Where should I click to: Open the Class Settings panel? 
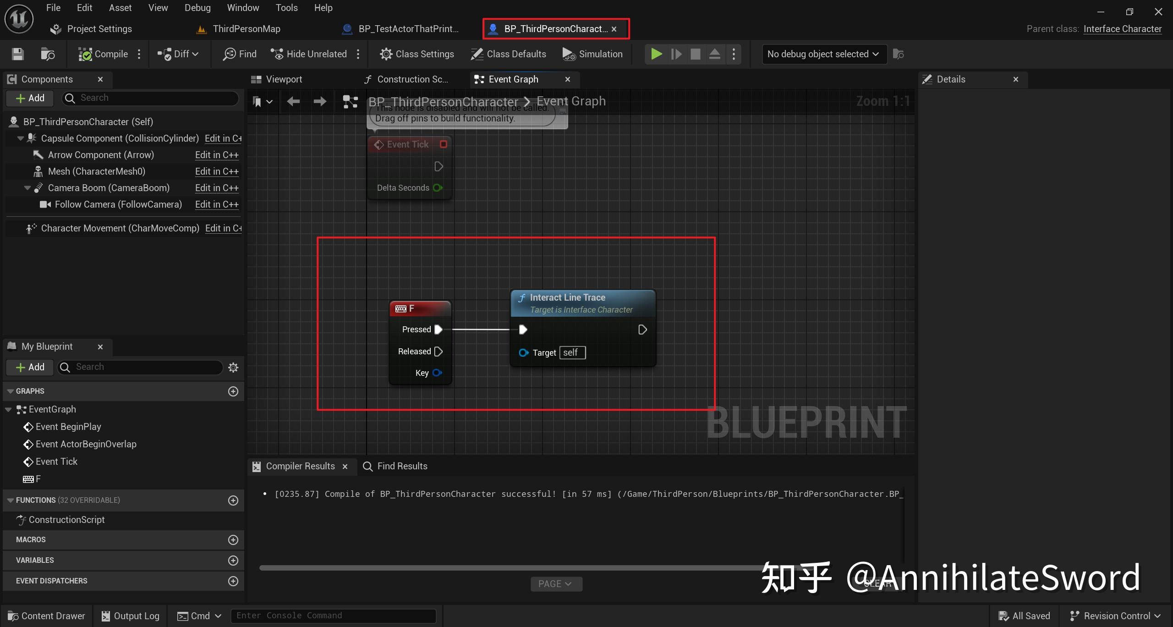click(417, 54)
